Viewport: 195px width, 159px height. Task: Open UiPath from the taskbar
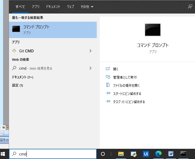coord(146,154)
